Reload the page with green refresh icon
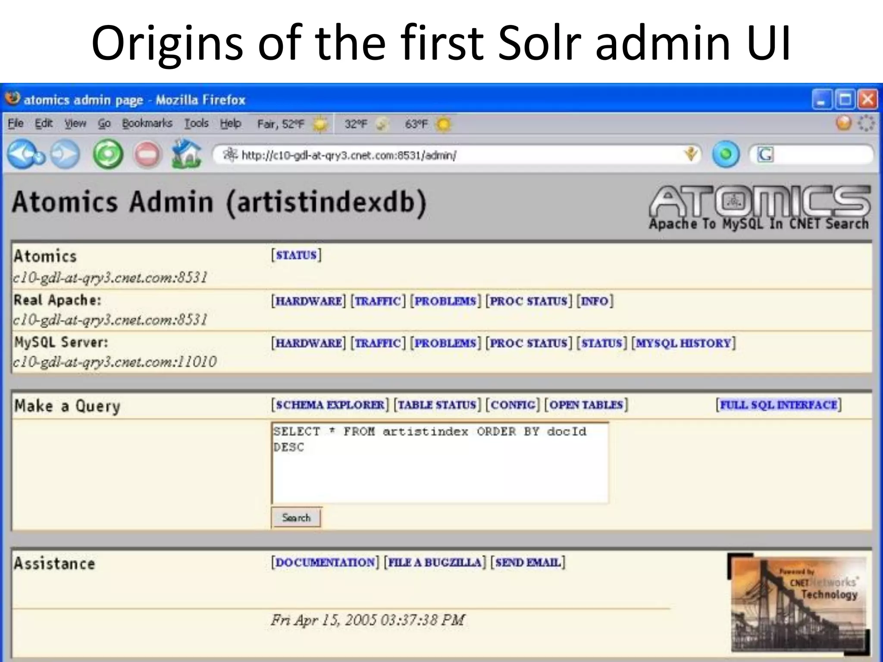Screen dimensions: 883x662 [108, 154]
